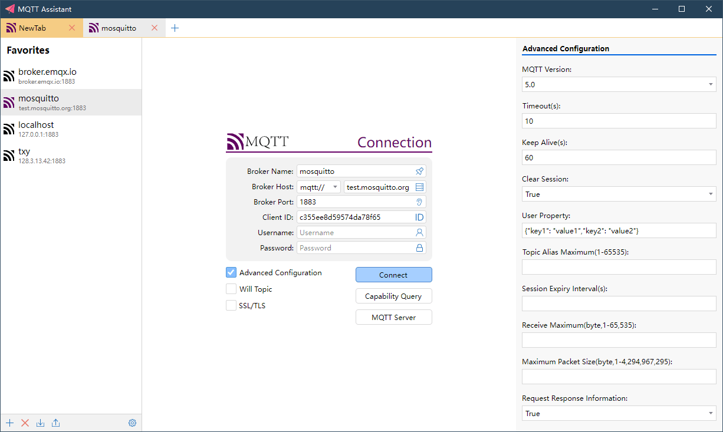Click the lock icon in Password field
The width and height of the screenshot is (723, 432).
419,248
